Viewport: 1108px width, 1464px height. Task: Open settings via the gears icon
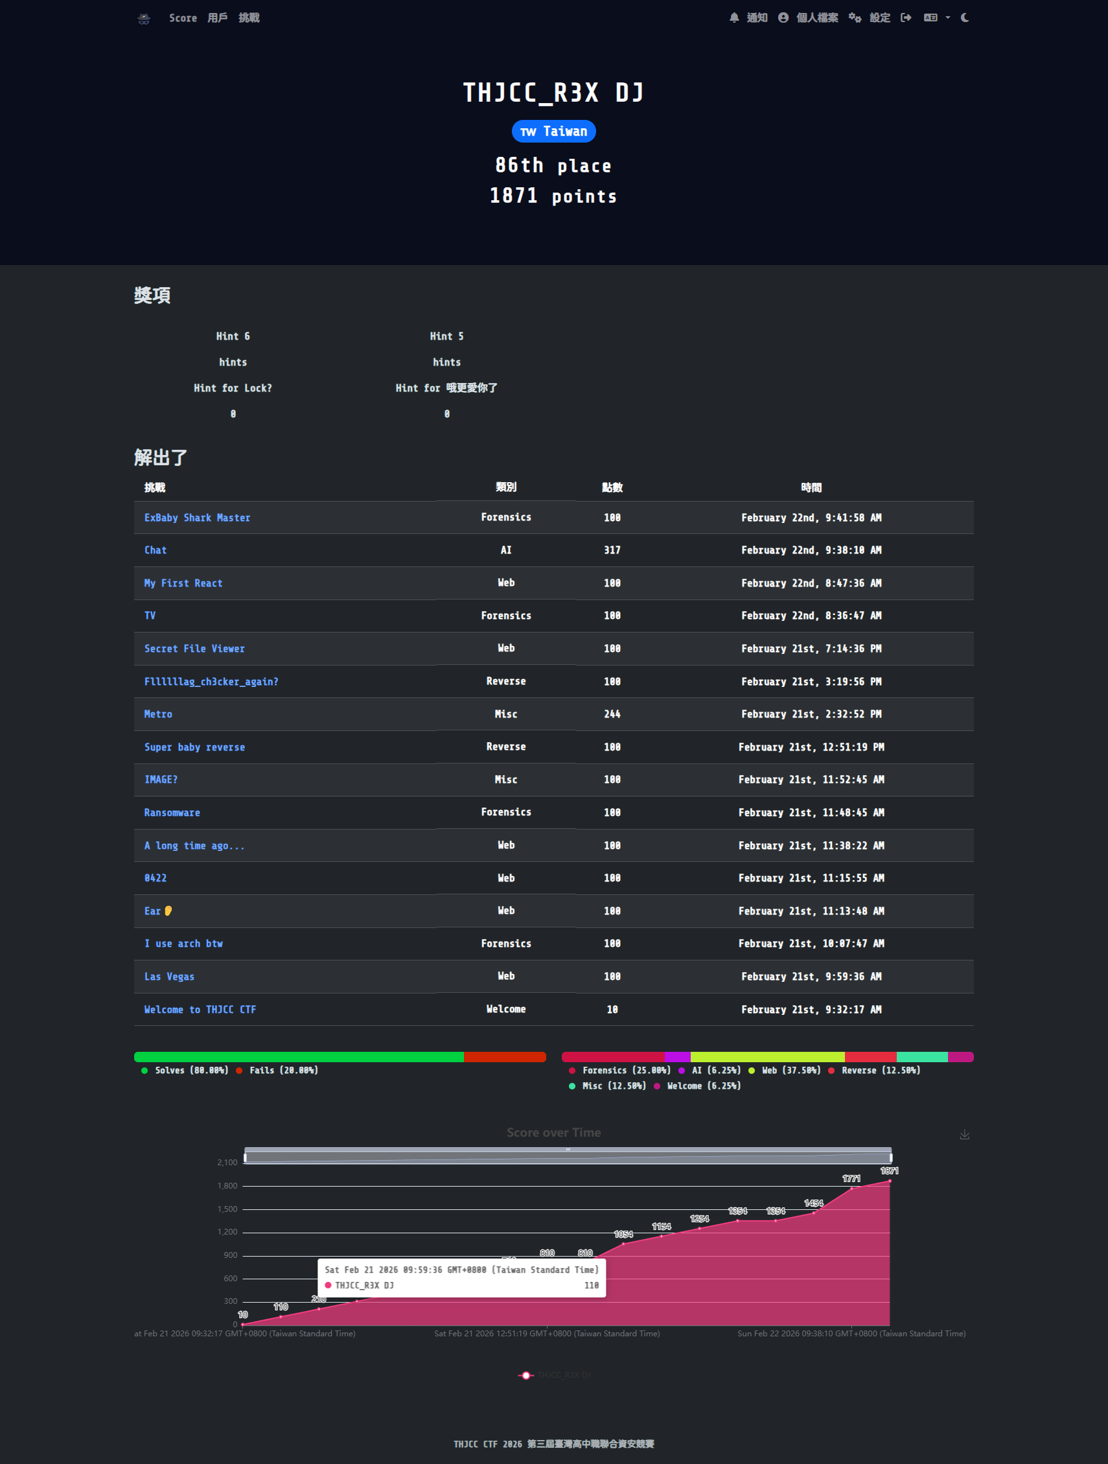[855, 18]
